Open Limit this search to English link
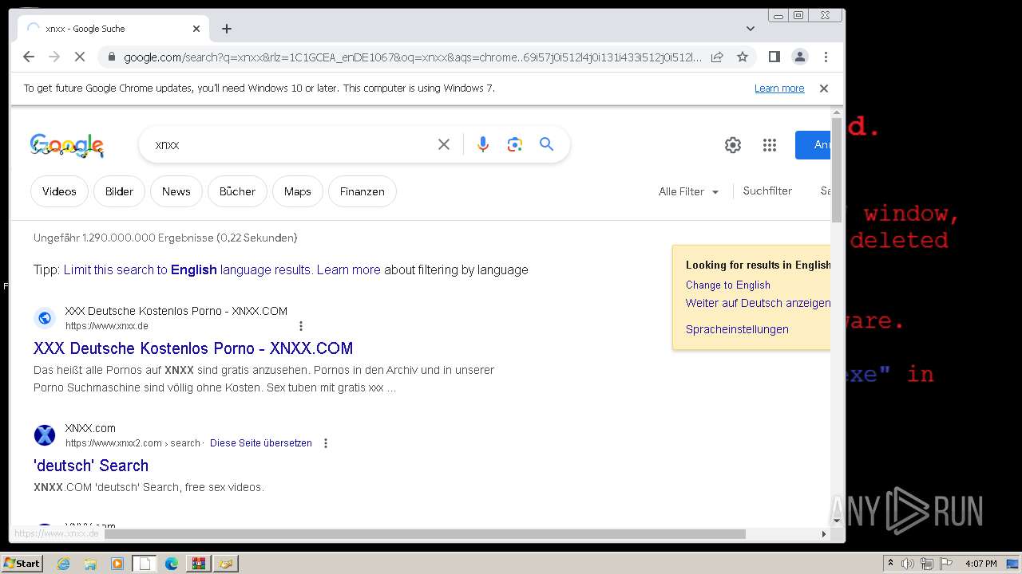 click(x=187, y=269)
